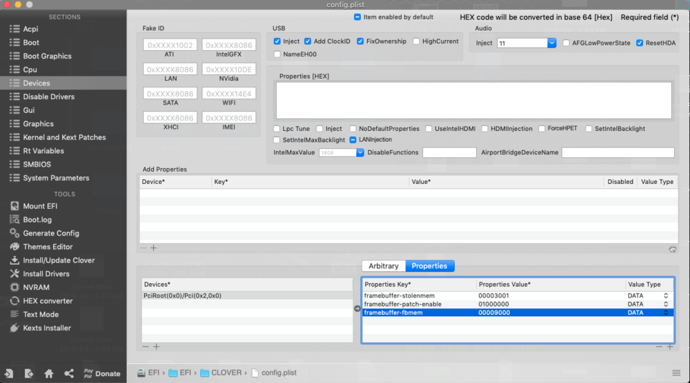Click the list icon at bottom right

pyautogui.click(x=676, y=373)
